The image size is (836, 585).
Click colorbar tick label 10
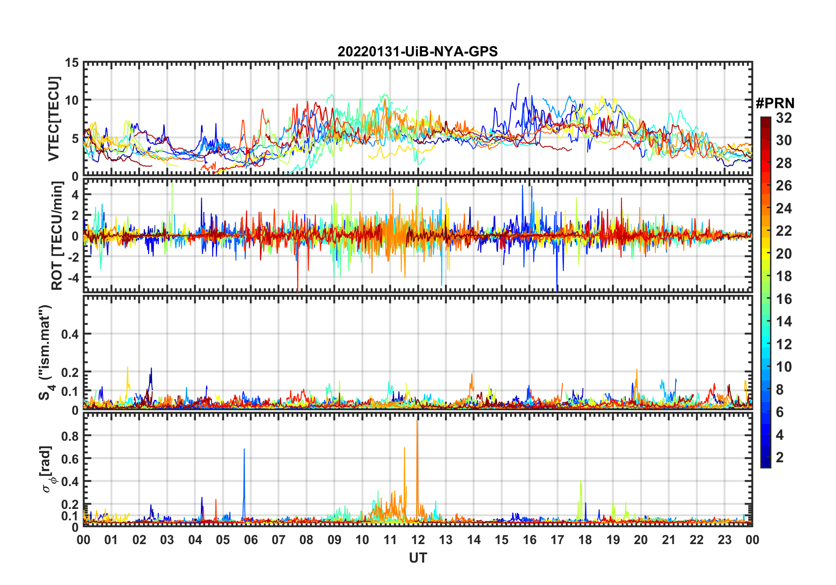tap(784, 366)
